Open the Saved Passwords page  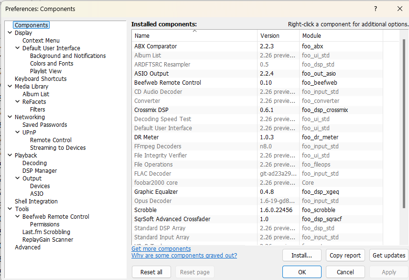point(44,124)
